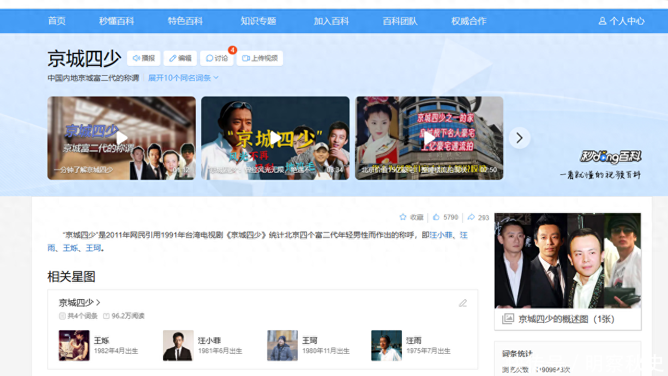Click the thumbs-up like icon

(436, 217)
